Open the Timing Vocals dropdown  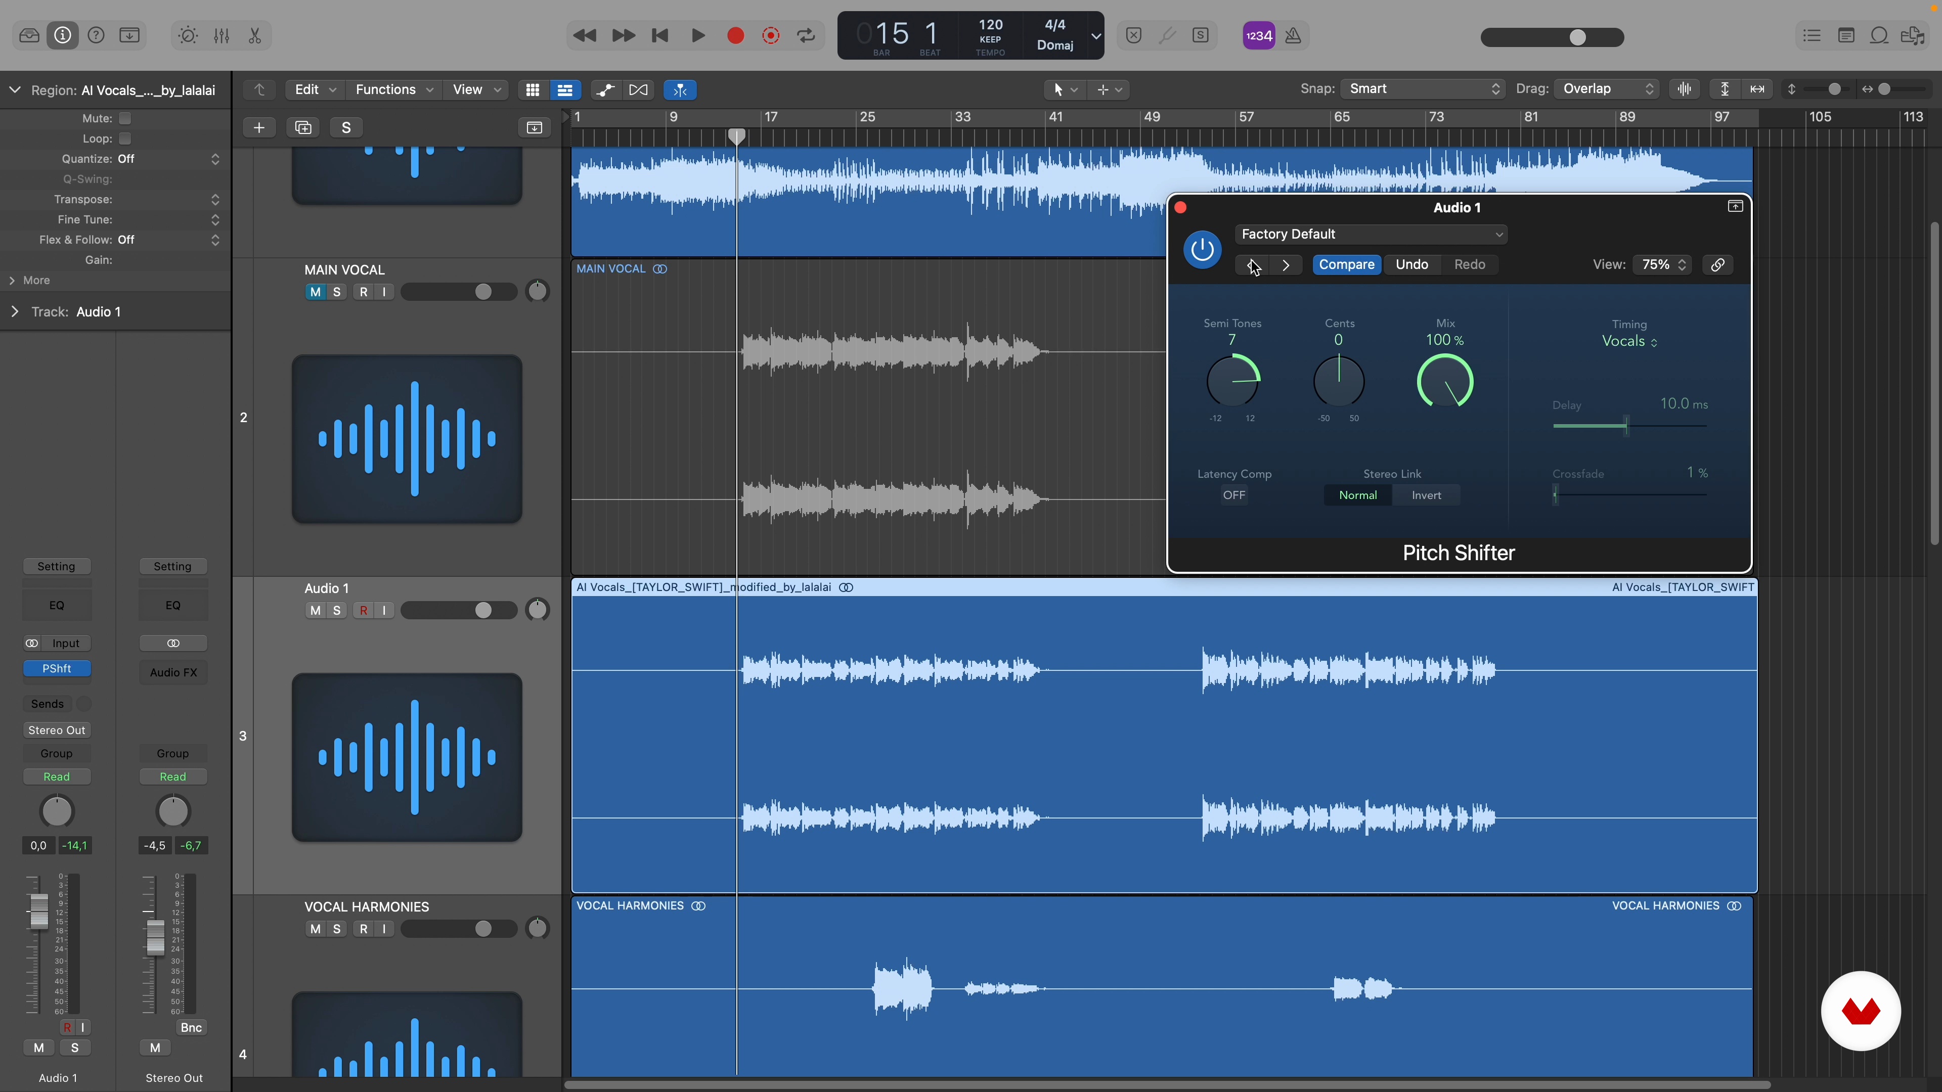(x=1629, y=341)
